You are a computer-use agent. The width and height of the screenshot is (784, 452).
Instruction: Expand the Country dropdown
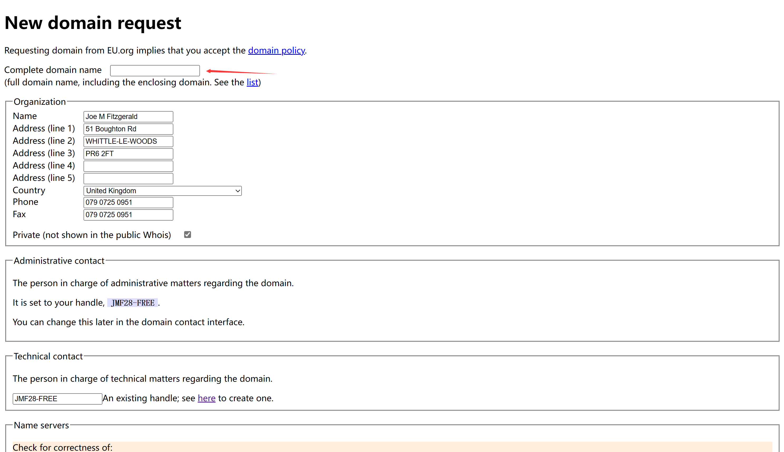pos(162,191)
